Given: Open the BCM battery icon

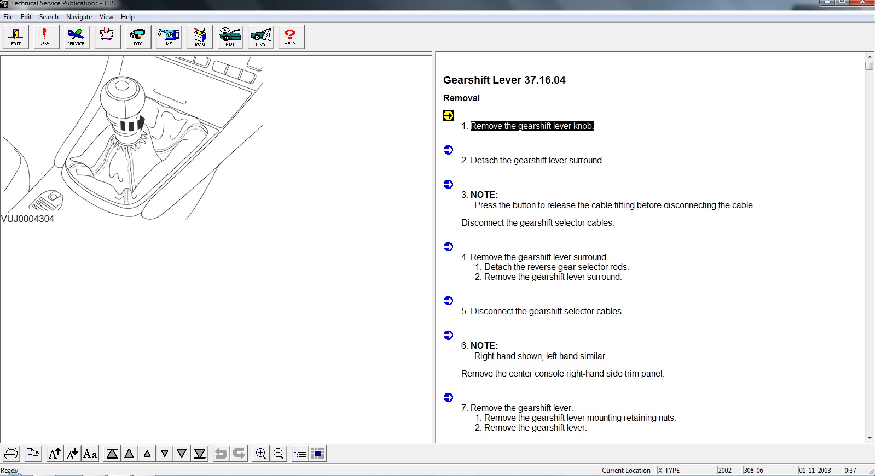Looking at the screenshot, I should (x=200, y=37).
